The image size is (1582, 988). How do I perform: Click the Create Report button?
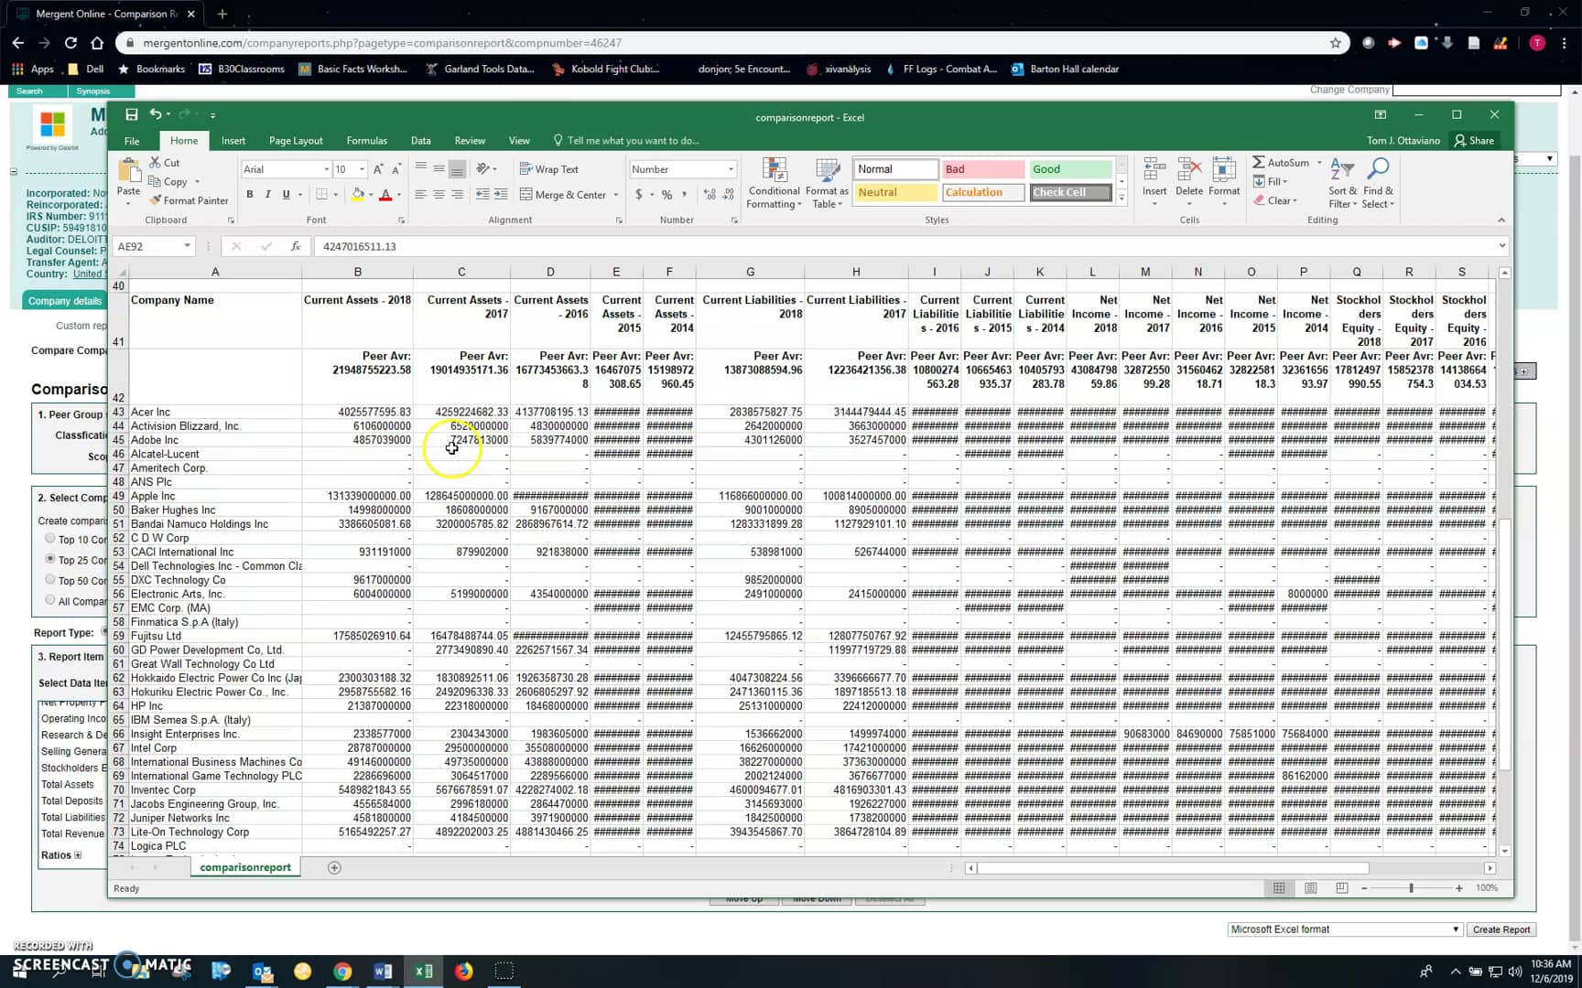click(x=1502, y=929)
